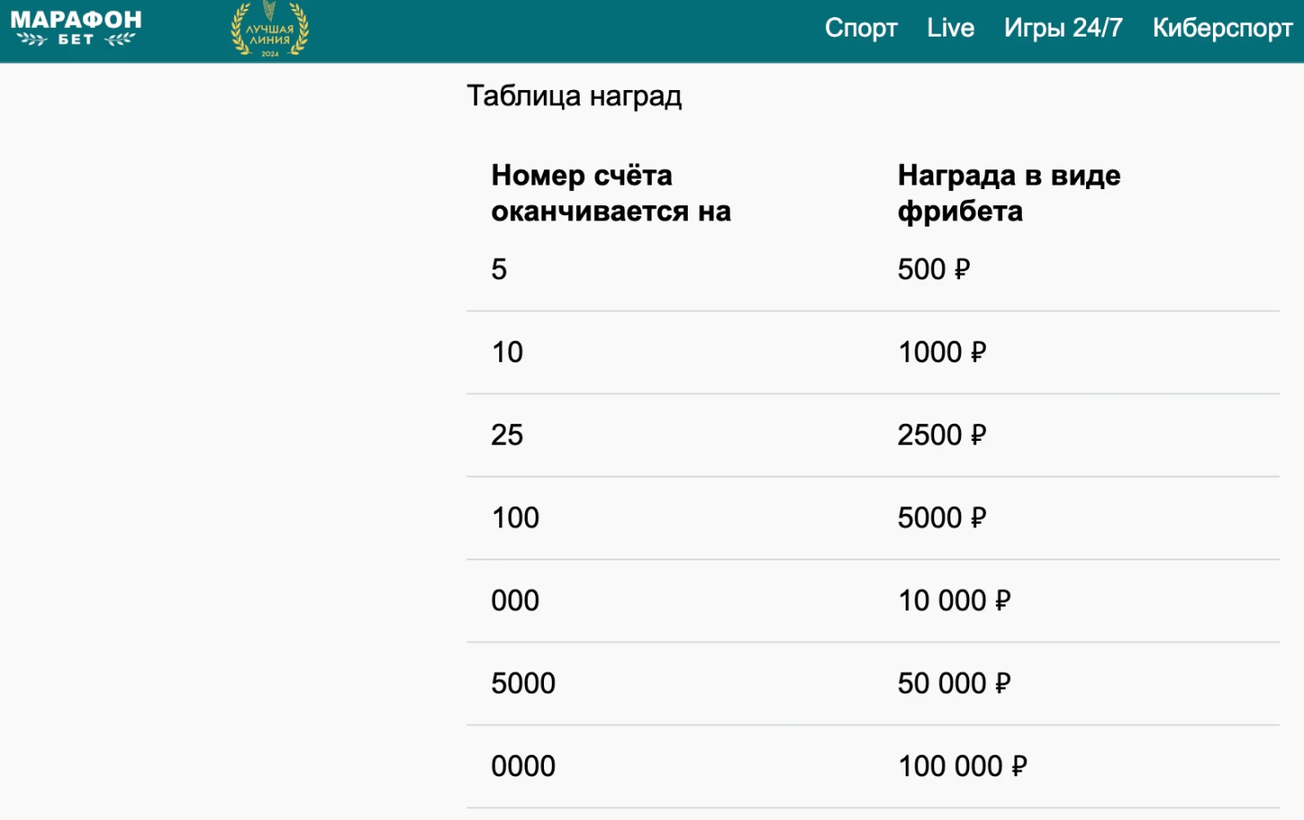Click the Номер счёта оканчивается на column header
This screenshot has height=820, width=1304.
pos(611,193)
